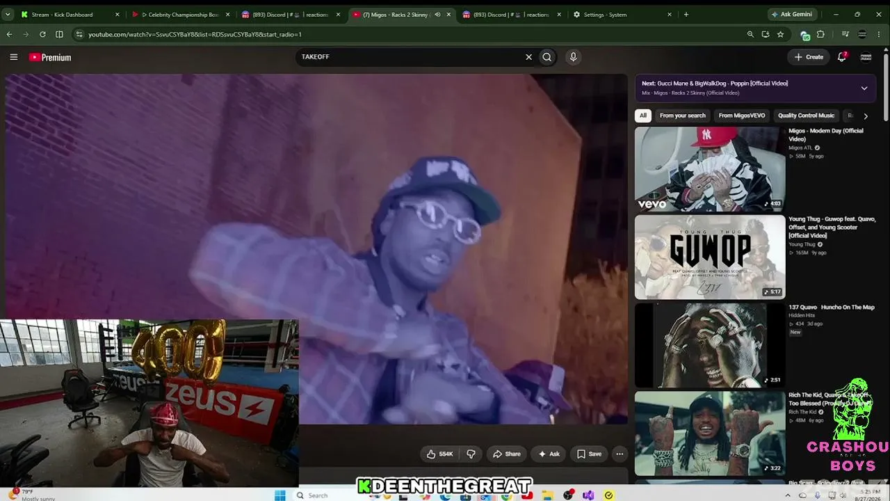Open the browser three-dot menu

pos(879,34)
